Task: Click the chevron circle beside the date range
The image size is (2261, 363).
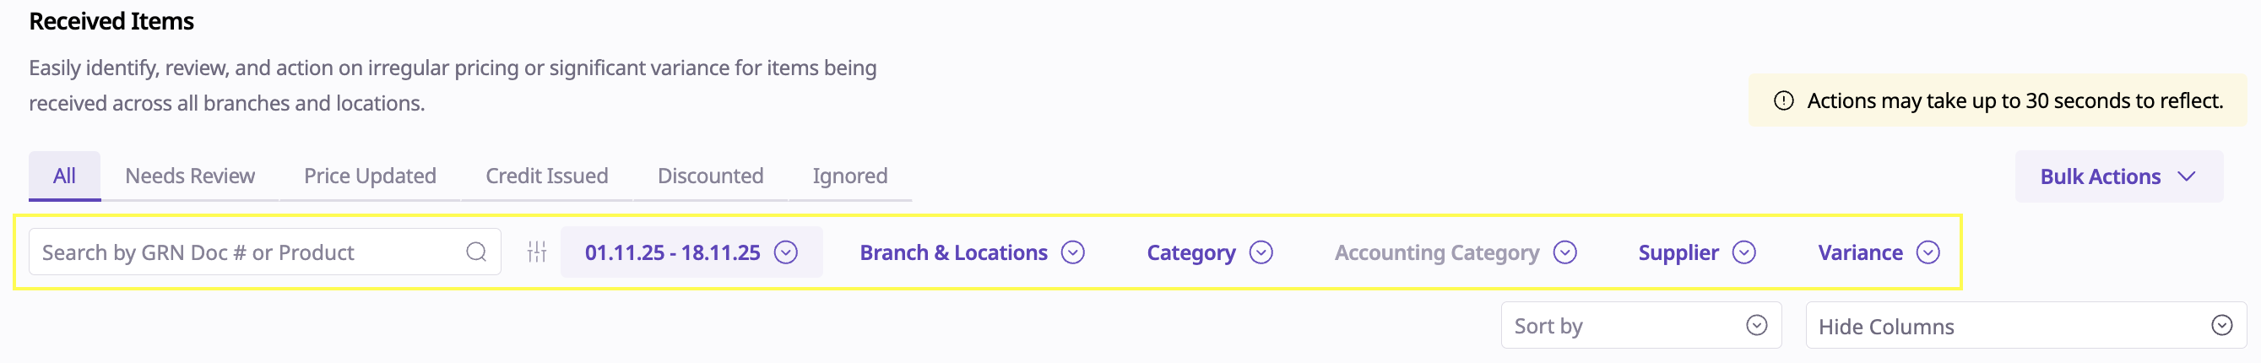Action: (x=785, y=252)
